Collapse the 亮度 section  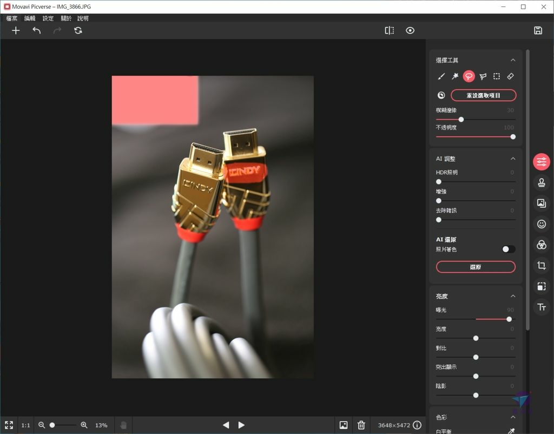click(x=513, y=296)
